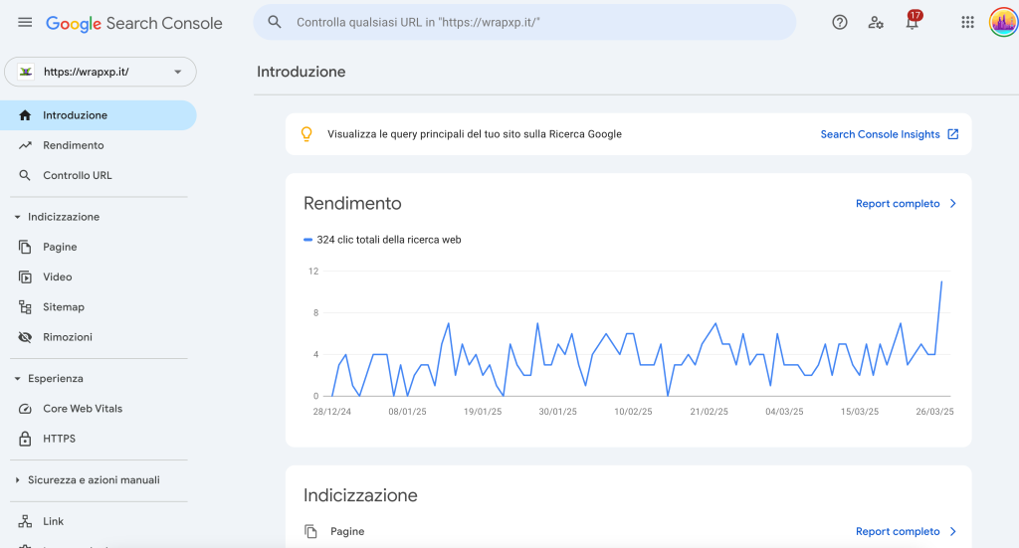Open Report completo for Pagine indexing

coord(906,532)
